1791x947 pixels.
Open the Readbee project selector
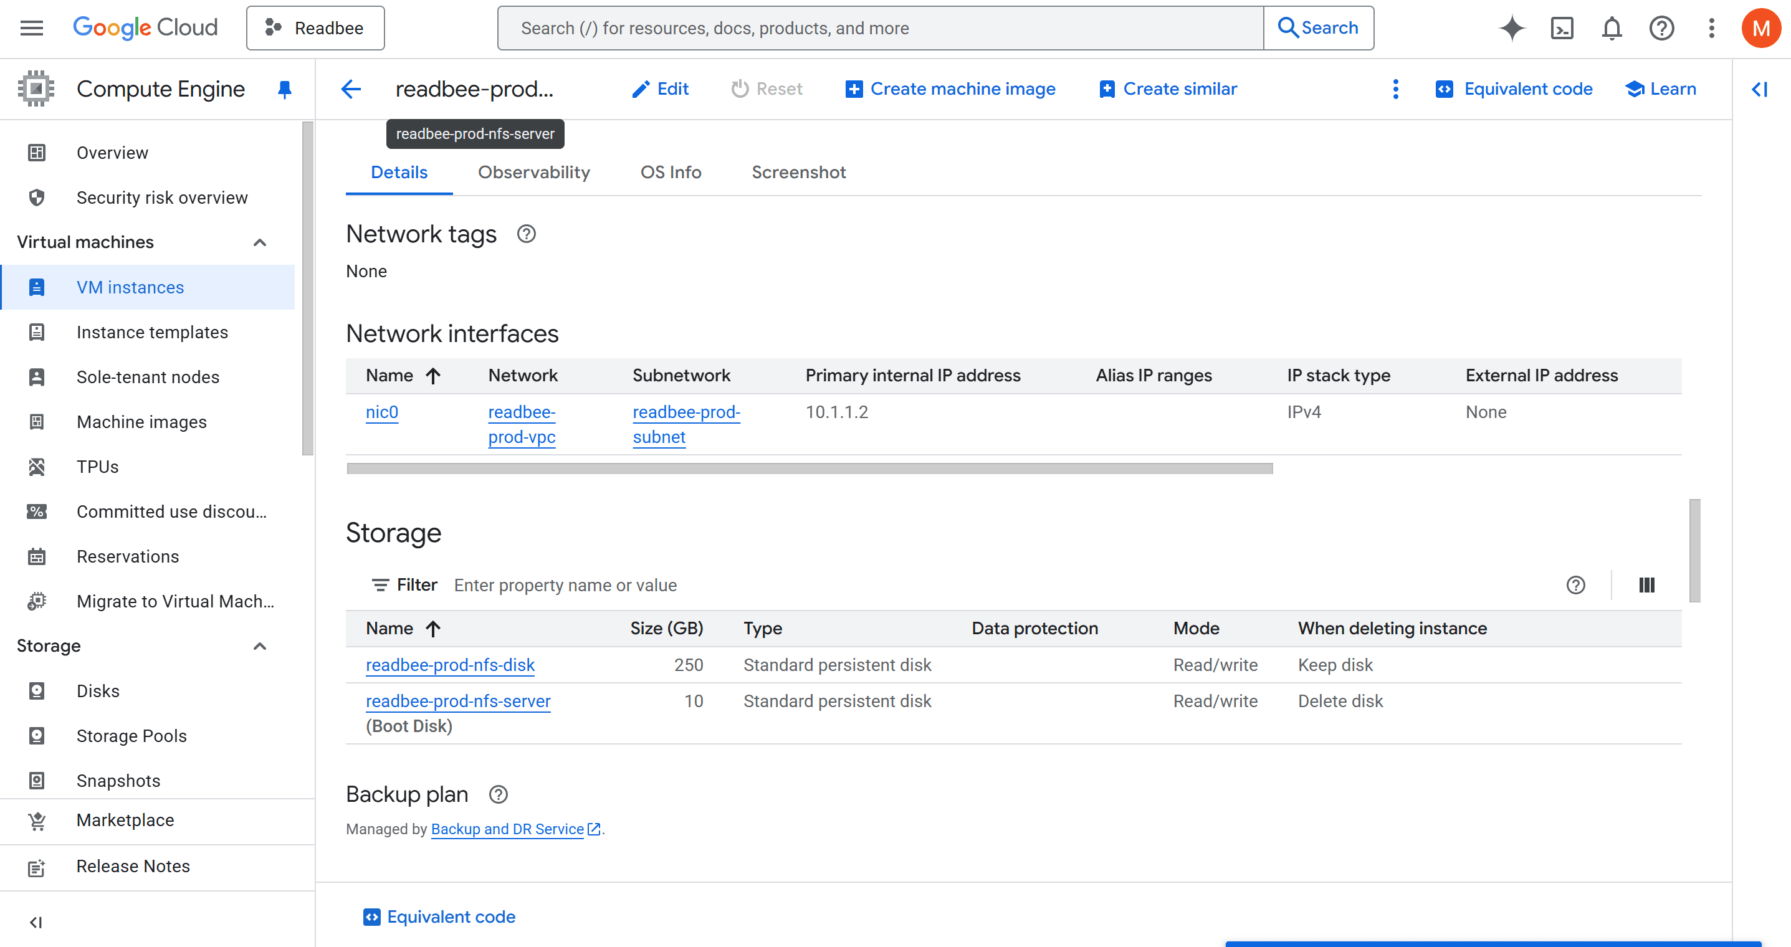316,29
